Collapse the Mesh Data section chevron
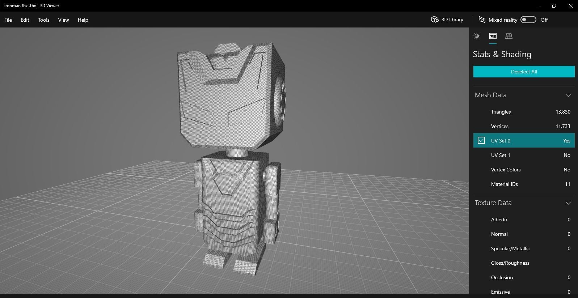 pyautogui.click(x=568, y=95)
